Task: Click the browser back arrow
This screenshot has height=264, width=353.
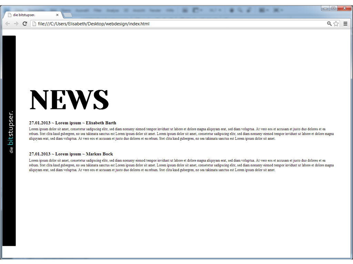Action: [x=8, y=24]
